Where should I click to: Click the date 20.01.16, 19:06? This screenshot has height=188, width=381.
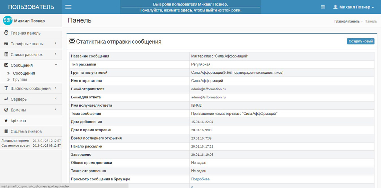tap(202, 154)
